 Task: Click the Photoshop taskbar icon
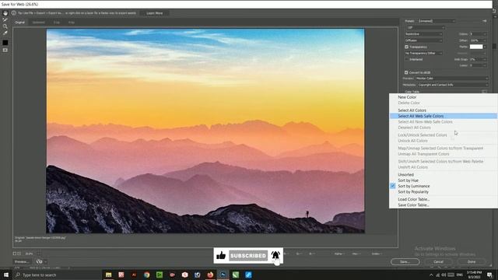coord(223,275)
